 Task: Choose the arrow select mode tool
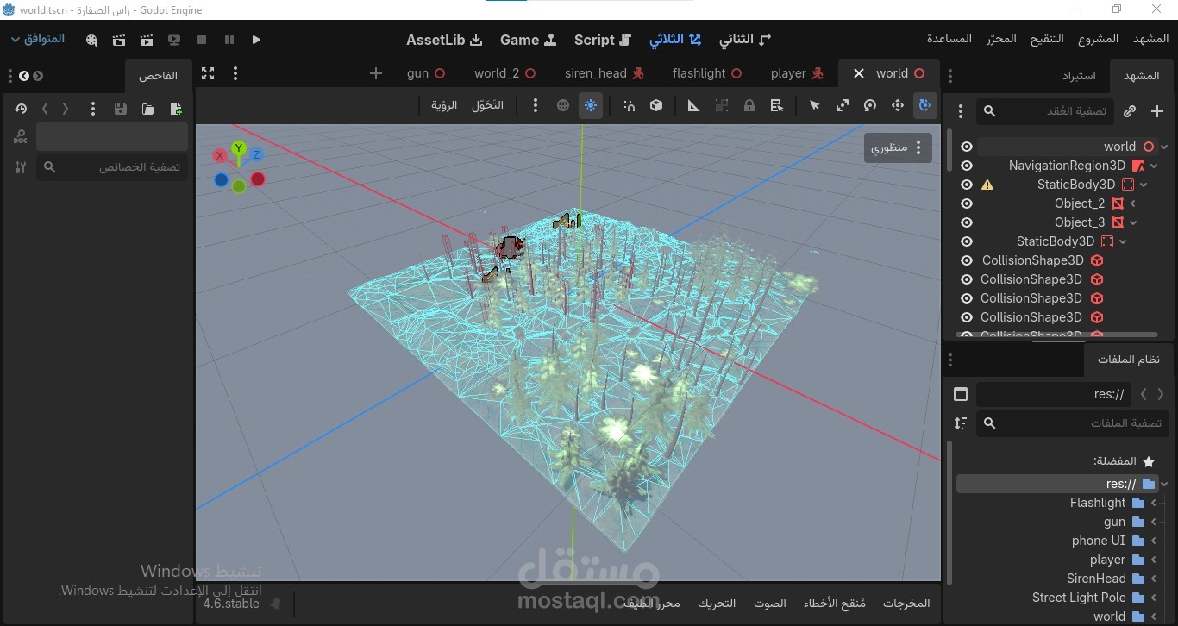tap(815, 105)
